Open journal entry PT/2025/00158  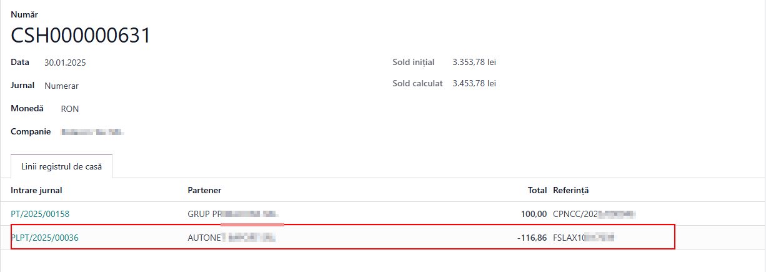(x=40, y=214)
